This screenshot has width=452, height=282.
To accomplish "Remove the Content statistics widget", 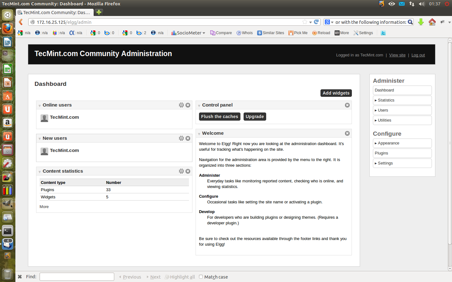I will [x=188, y=171].
